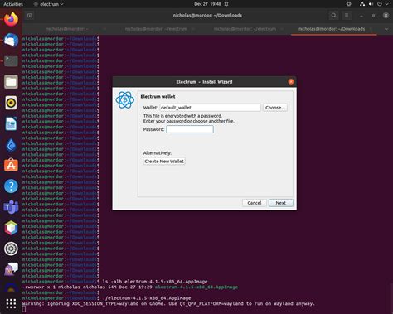Launch Rhythmbox music player

[11, 103]
